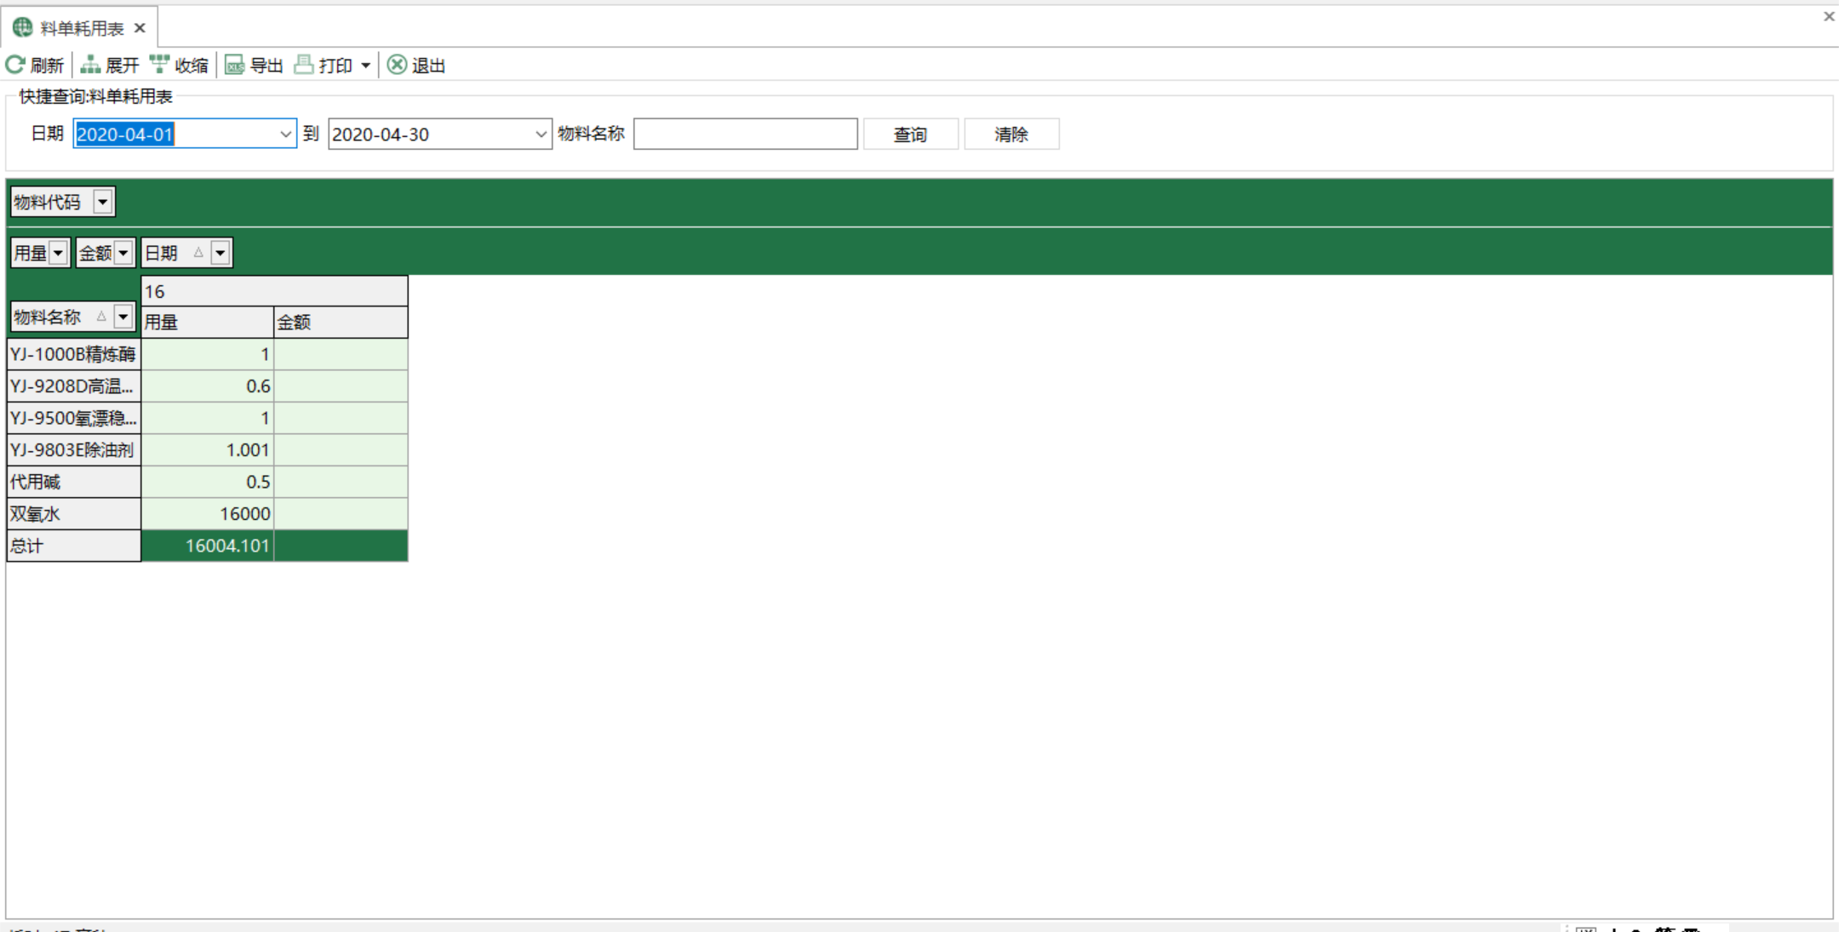This screenshot has width=1839, height=932.
Task: Click the 打印 printer icon
Action: click(x=304, y=65)
